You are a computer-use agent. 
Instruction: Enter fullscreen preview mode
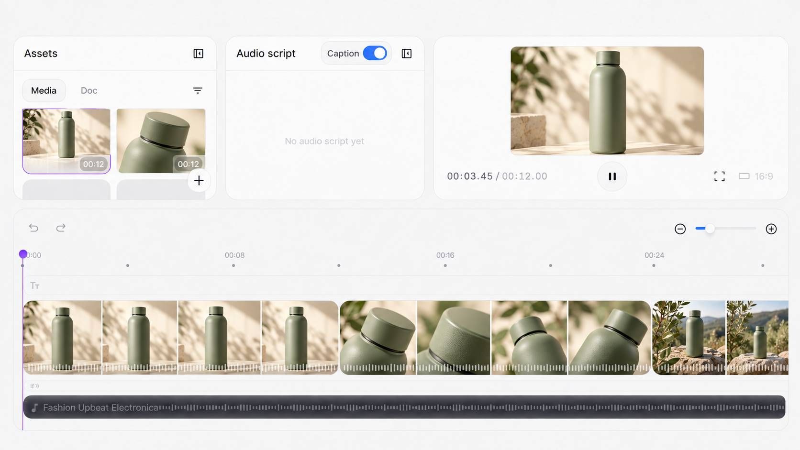(x=719, y=176)
